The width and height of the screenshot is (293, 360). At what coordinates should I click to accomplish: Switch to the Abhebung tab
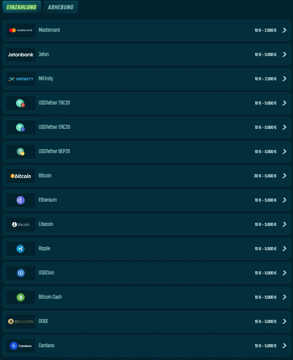[x=61, y=7]
